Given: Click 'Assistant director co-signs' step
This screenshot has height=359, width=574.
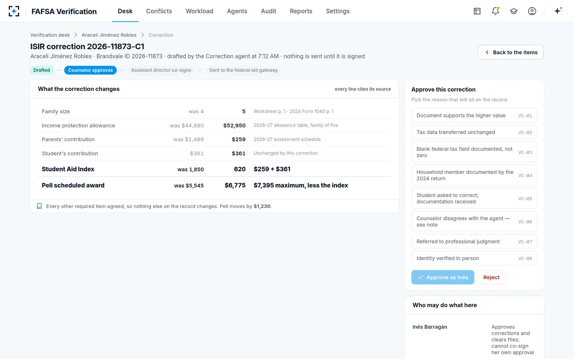Looking at the screenshot, I should coord(161,70).
